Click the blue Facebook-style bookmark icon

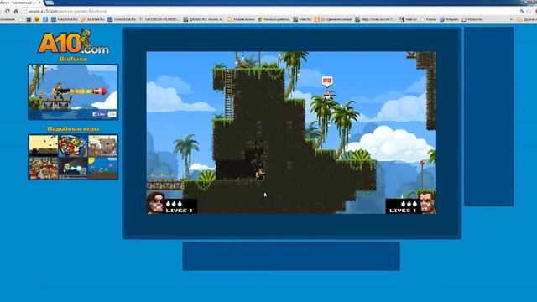(x=45, y=19)
